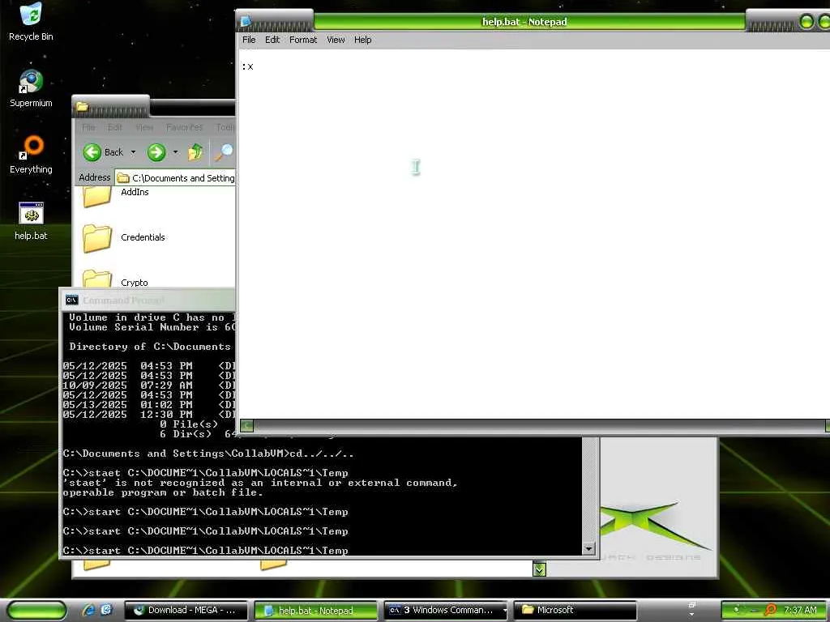Screen dimensions: 830x622
Task: Open Notepad Format menu
Action: click(303, 40)
